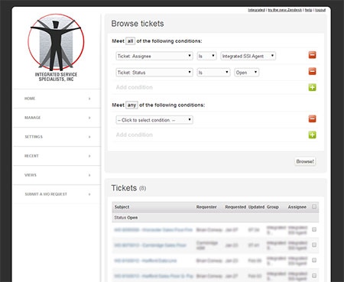Click the logout link
The height and width of the screenshot is (282, 344).
[x=320, y=10]
